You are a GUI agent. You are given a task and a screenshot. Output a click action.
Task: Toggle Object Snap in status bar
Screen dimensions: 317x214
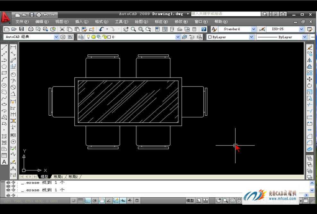[102, 201]
